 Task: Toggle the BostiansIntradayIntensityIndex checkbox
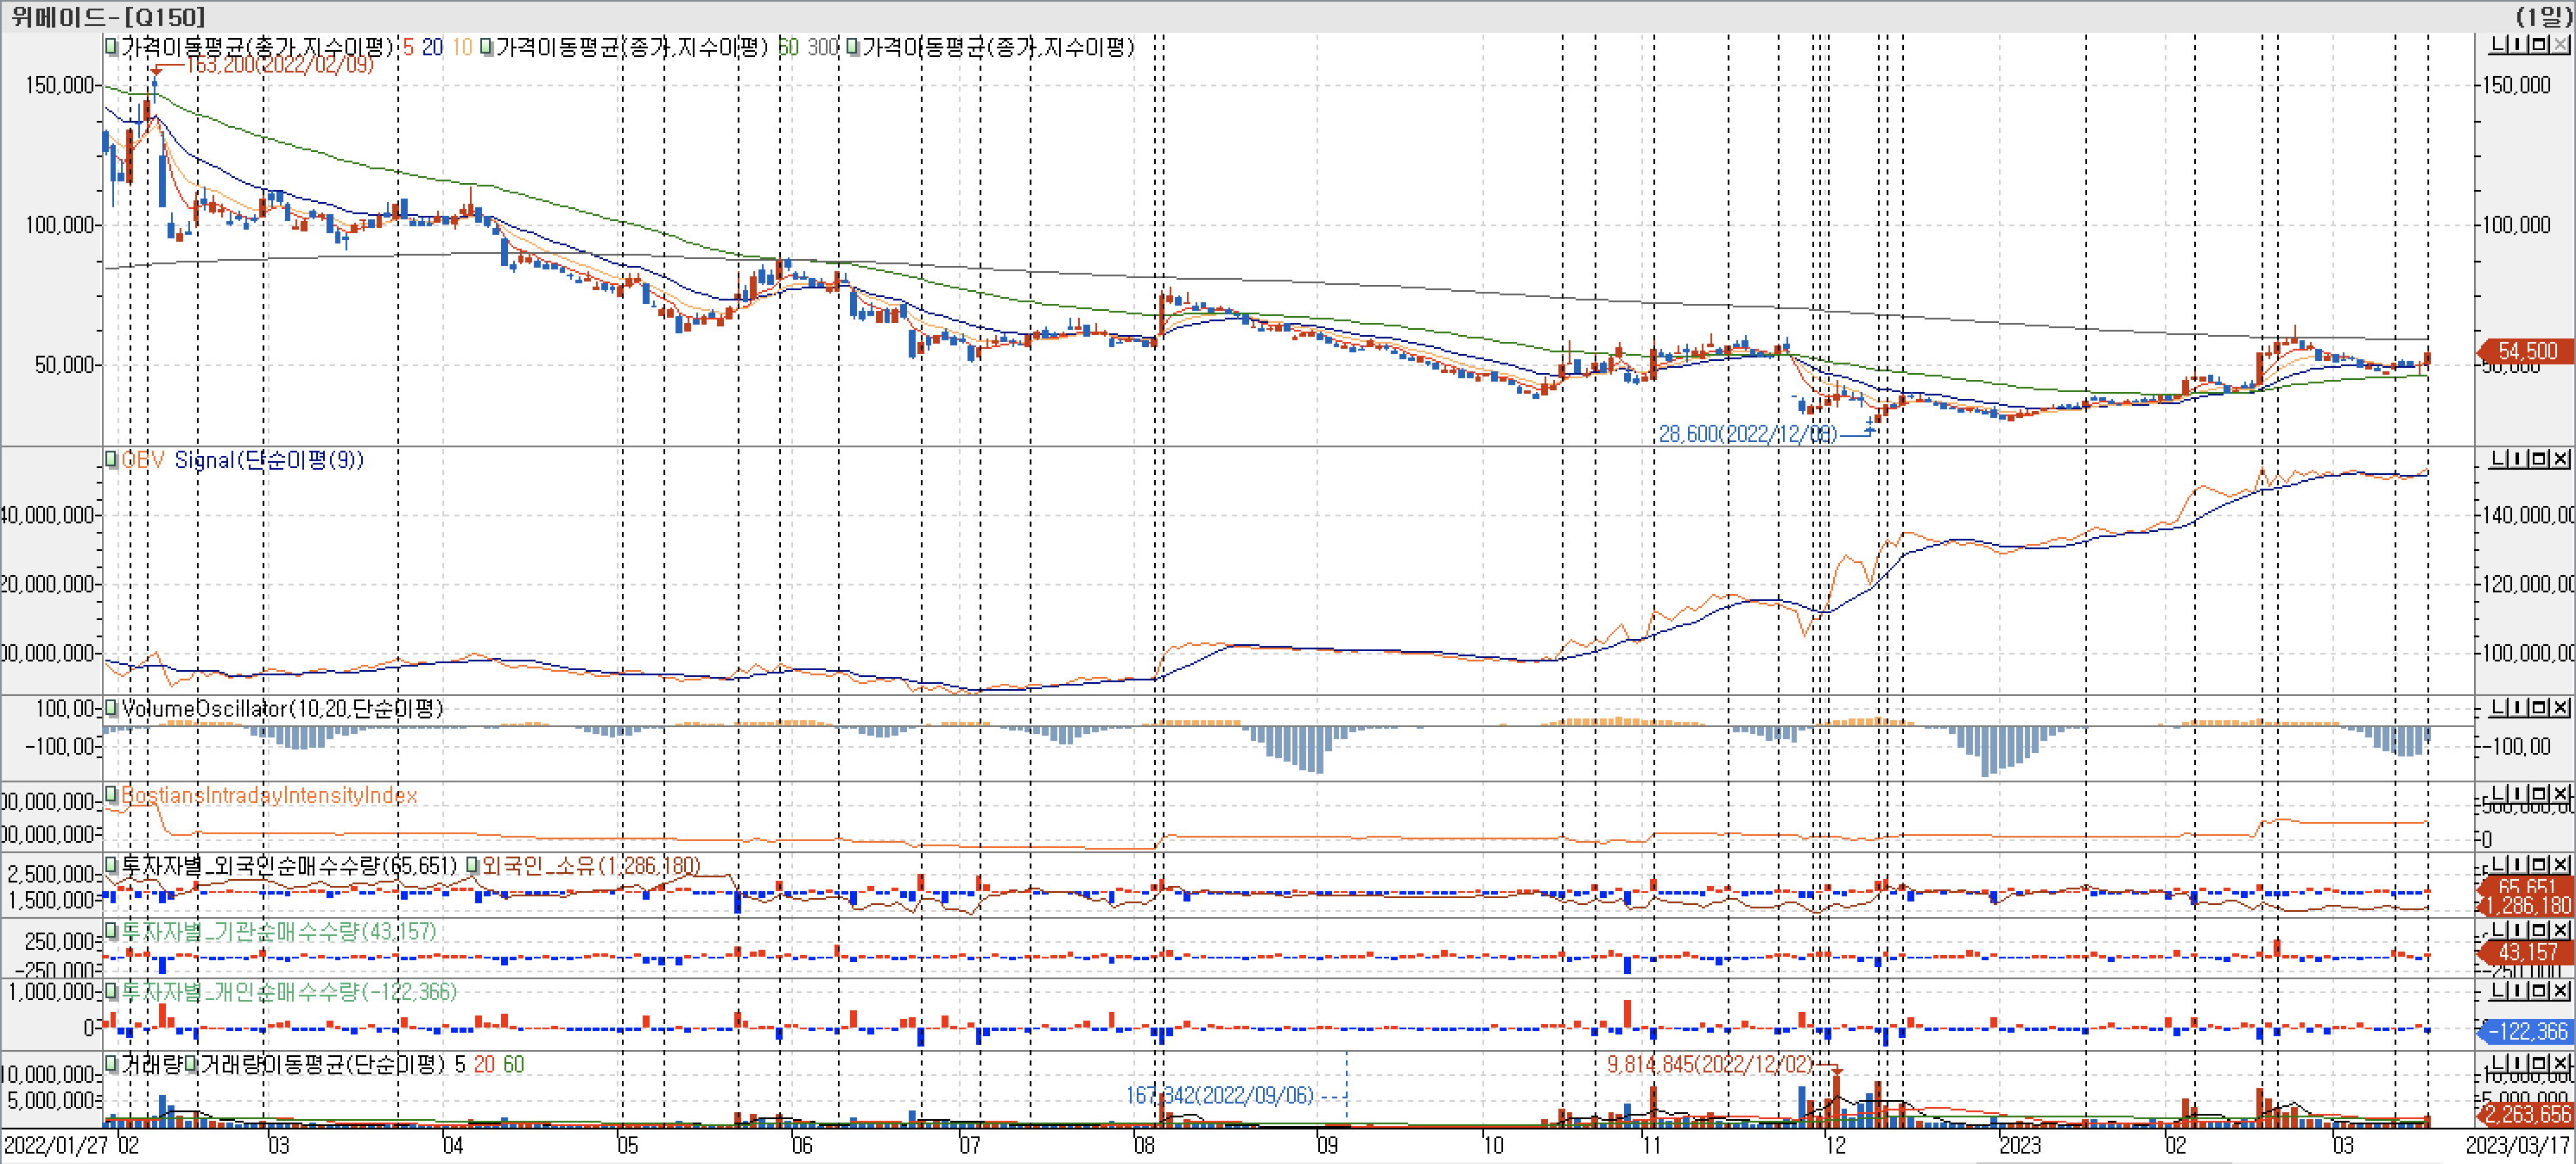111,795
